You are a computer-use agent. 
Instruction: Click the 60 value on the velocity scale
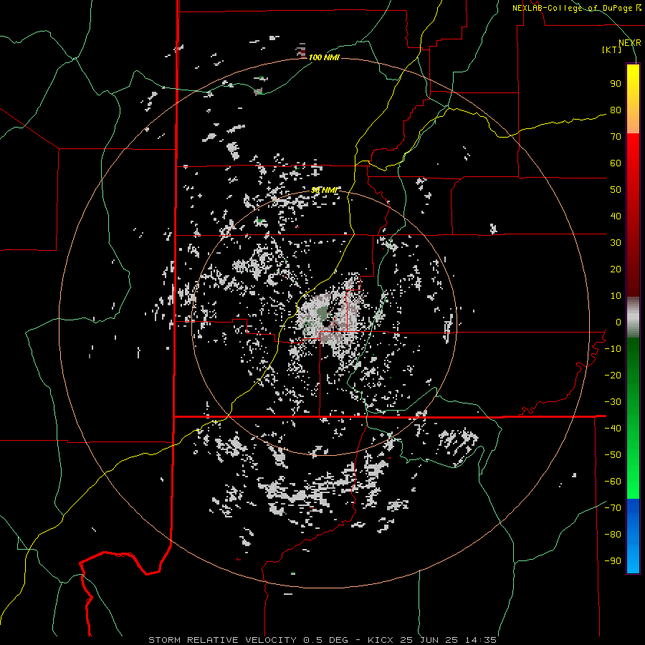click(616, 163)
